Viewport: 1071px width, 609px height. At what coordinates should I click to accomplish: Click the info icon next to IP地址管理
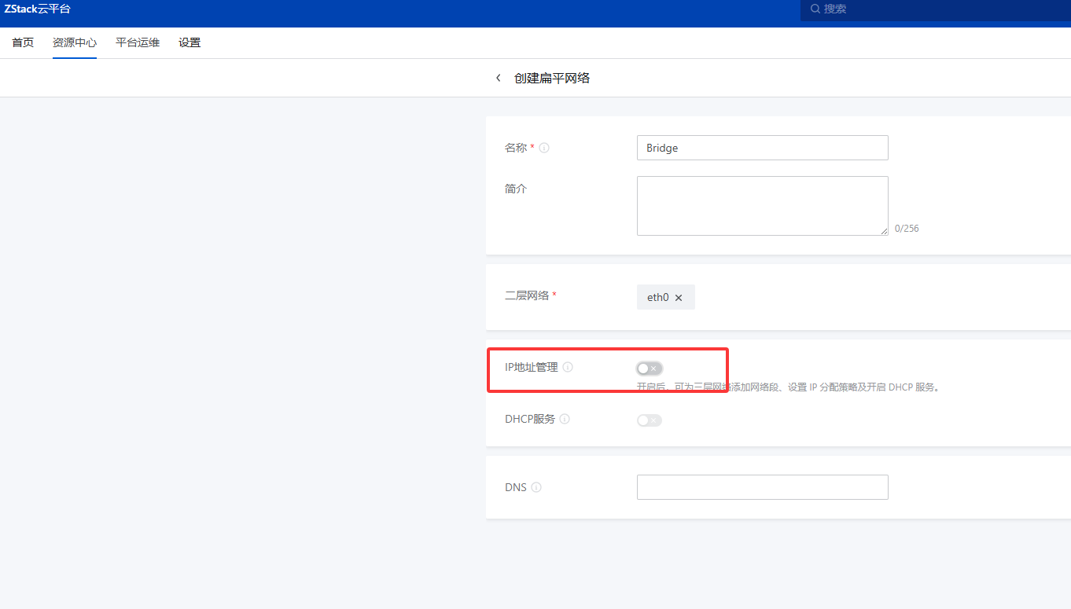[x=568, y=367]
